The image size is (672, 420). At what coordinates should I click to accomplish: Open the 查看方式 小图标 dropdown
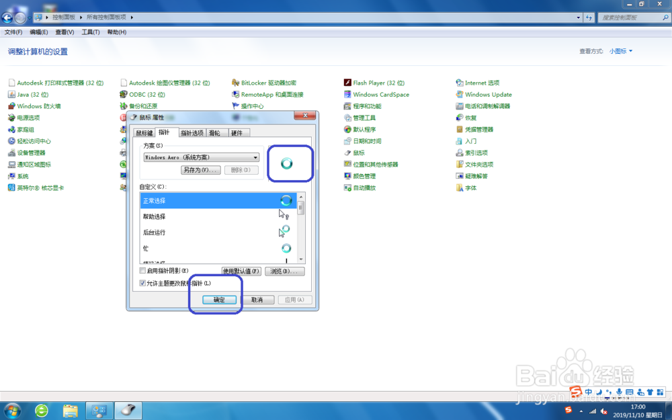(x=621, y=51)
